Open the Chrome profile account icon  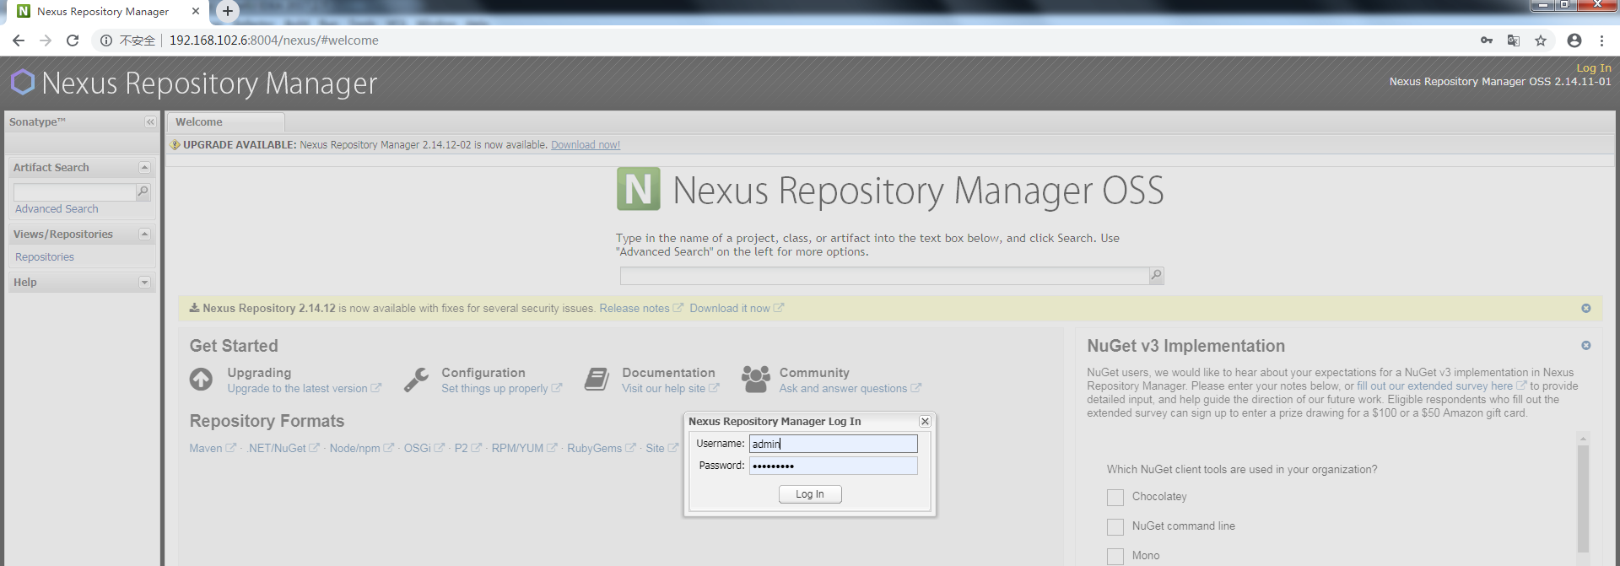[x=1574, y=40]
